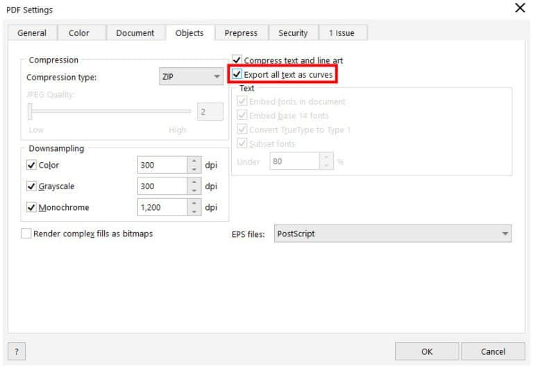
Task: Click the Color dpi value field
Action: 162,165
